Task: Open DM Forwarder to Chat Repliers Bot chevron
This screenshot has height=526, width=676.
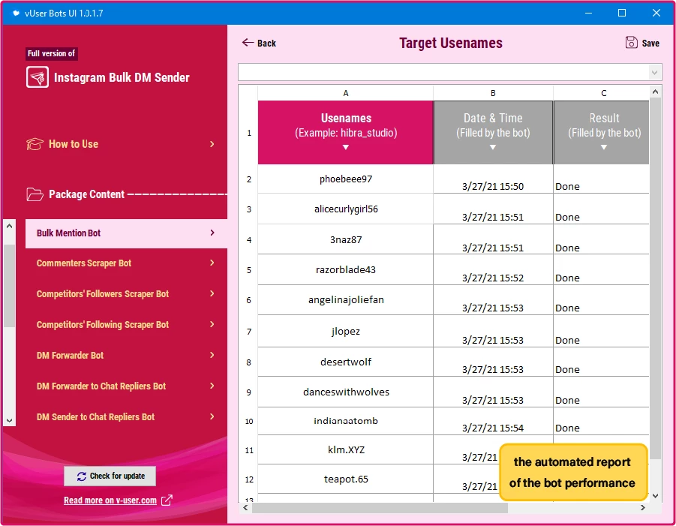Action: click(212, 386)
